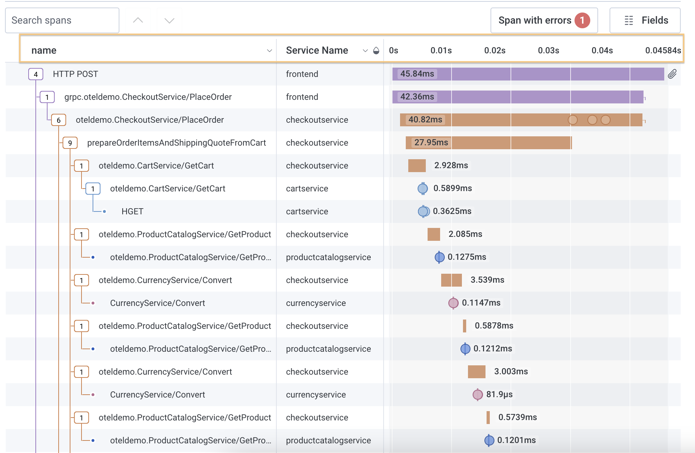Open the Fields menu button
The image size is (695, 453).
click(645, 20)
